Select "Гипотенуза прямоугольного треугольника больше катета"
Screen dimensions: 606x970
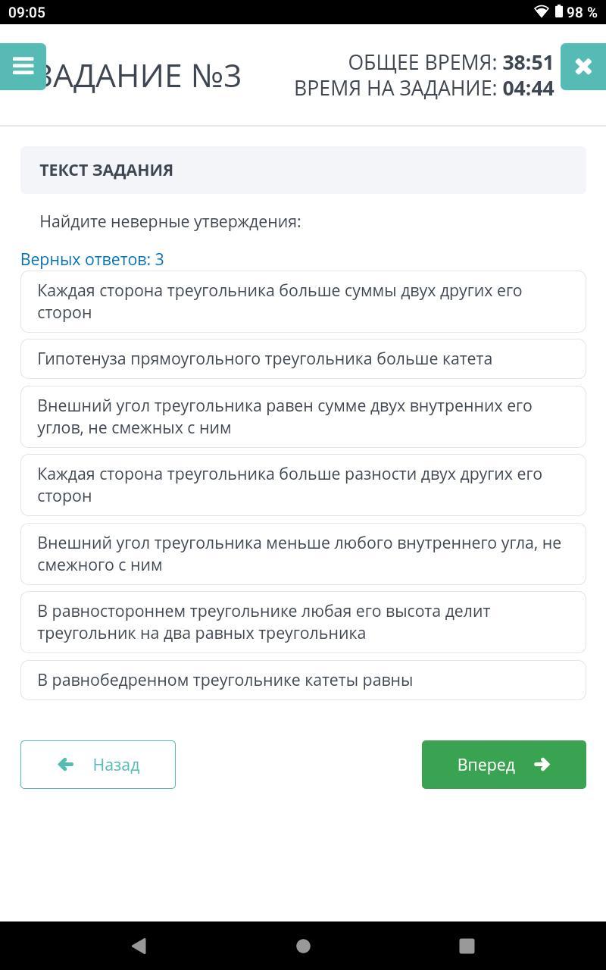pos(303,358)
